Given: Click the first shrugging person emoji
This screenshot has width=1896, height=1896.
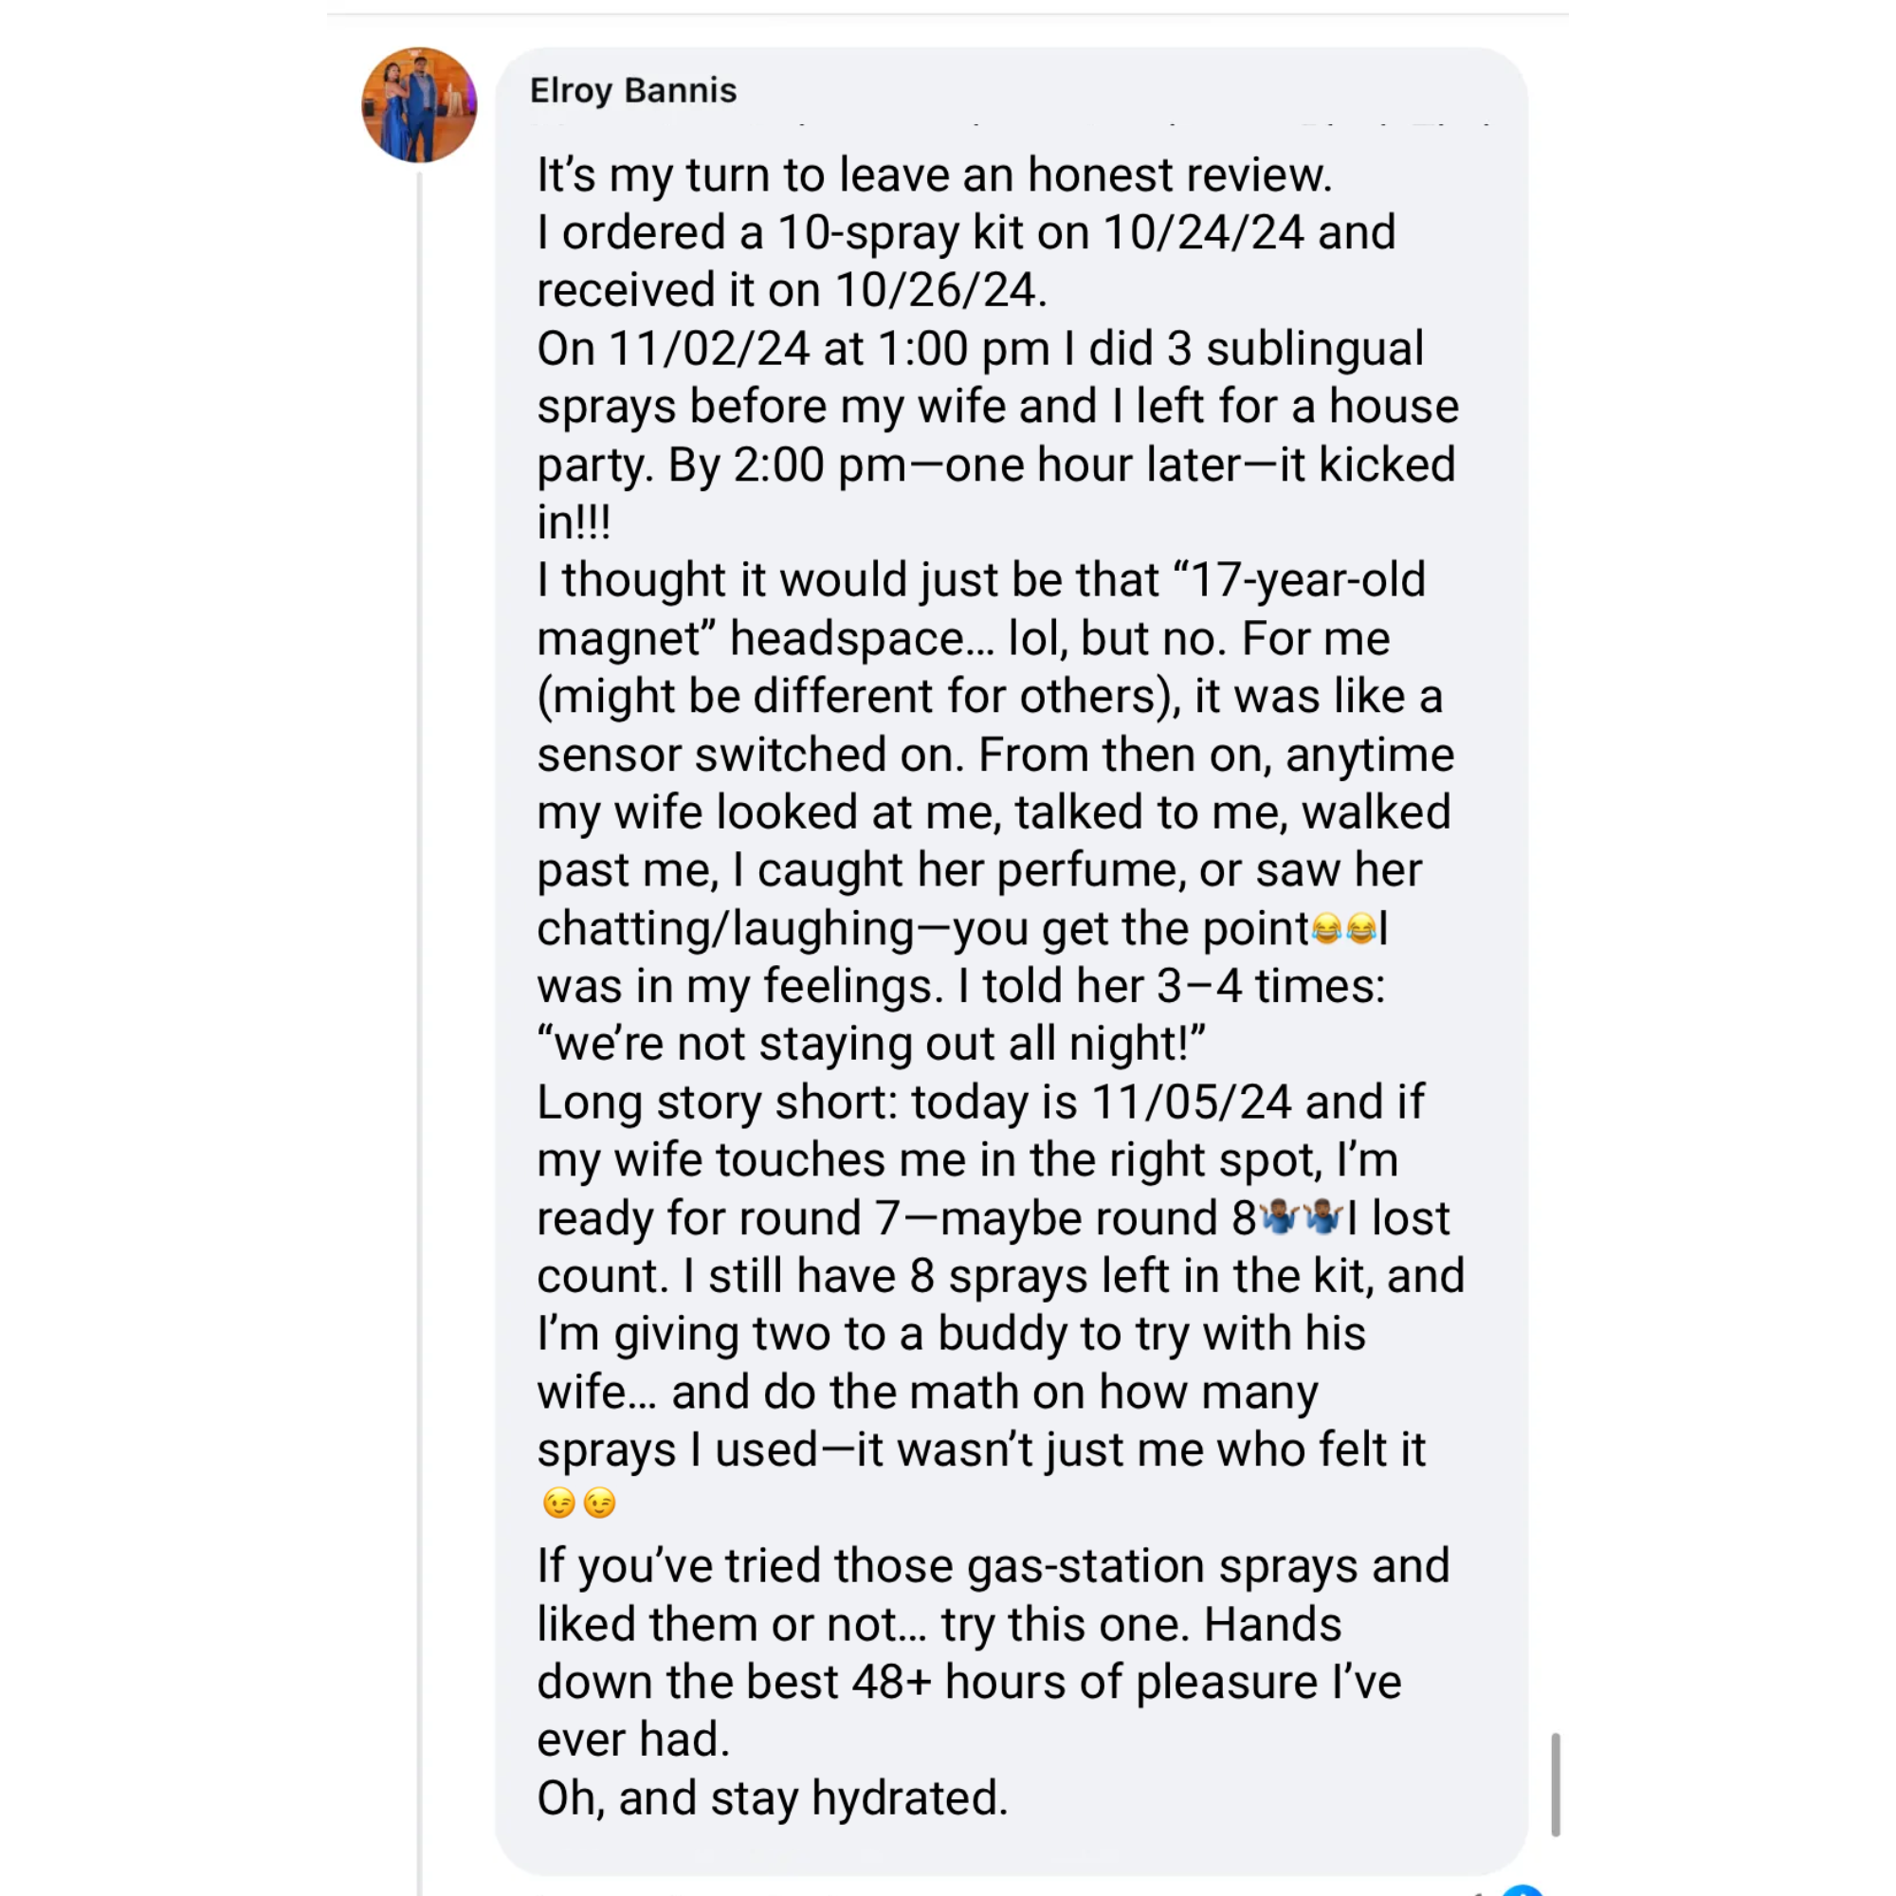Looking at the screenshot, I should 1278,1218.
